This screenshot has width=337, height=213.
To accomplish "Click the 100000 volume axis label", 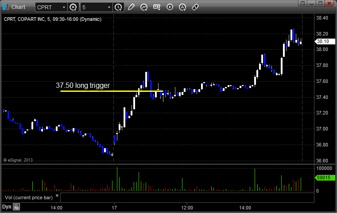I will (324, 169).
